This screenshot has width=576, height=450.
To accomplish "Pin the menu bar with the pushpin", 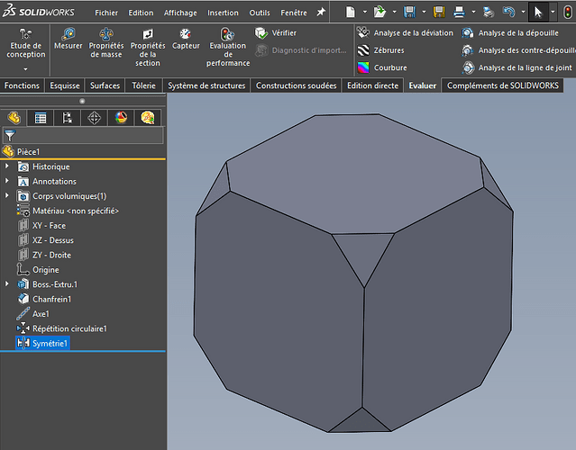I will click(x=321, y=12).
